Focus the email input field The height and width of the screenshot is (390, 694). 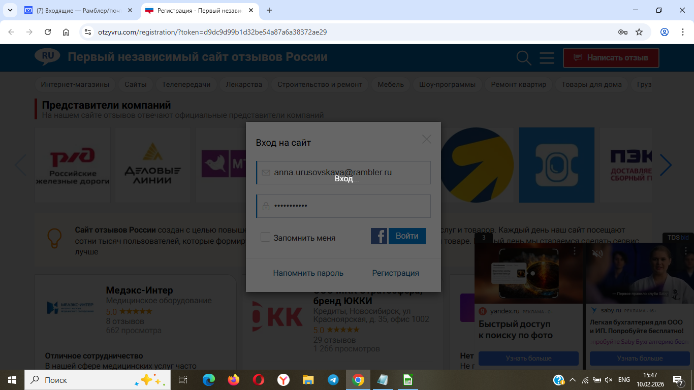343,173
